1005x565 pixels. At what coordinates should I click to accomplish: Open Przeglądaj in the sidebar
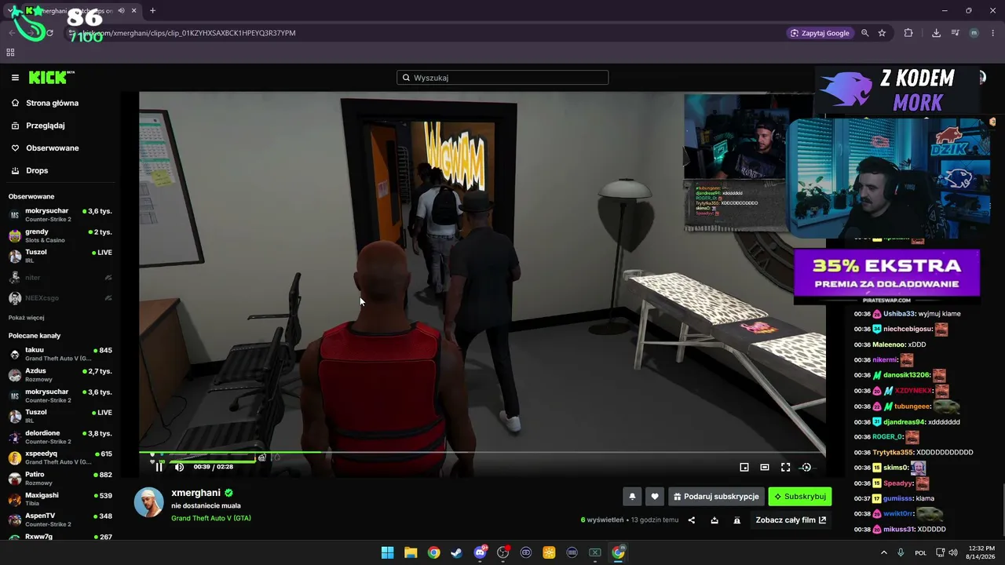[45, 126]
